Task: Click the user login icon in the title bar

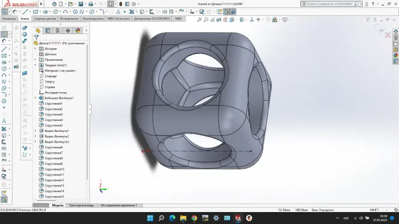Action: (x=367, y=4)
